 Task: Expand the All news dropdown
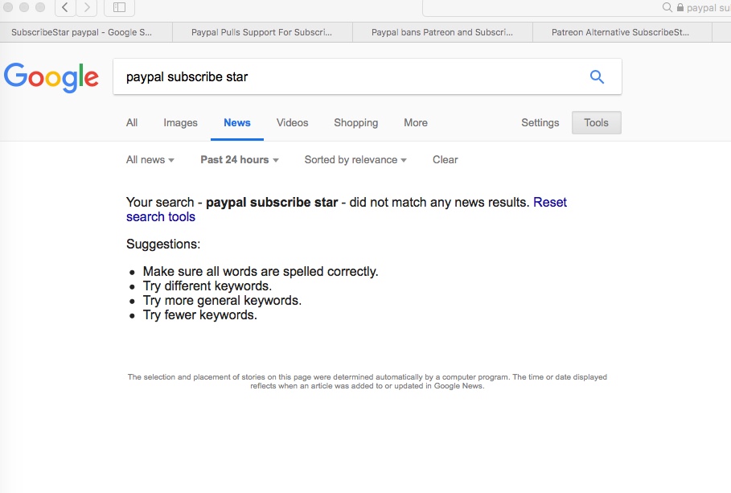(150, 160)
